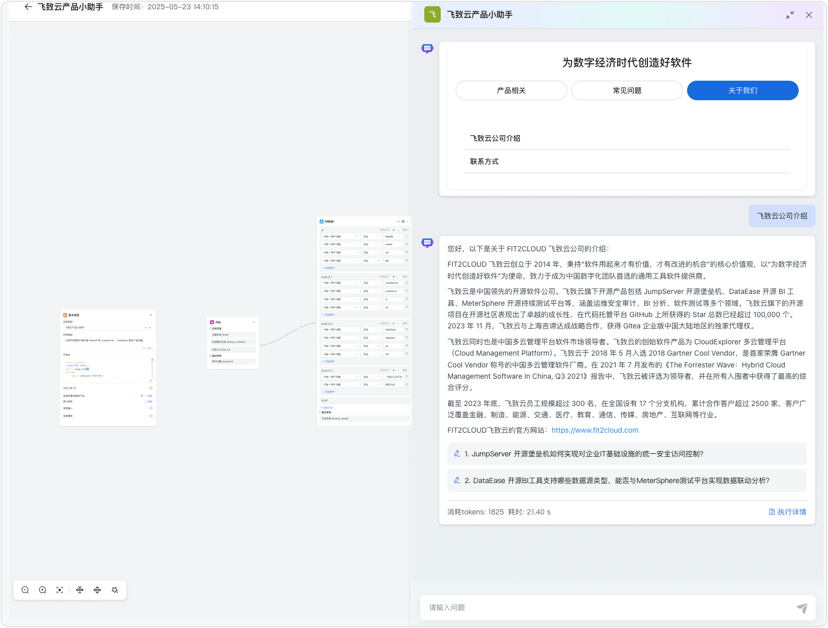The image size is (828, 628).
Task: Open the 任一 dropdown of ELSE IF 3
Action: tap(396, 370)
